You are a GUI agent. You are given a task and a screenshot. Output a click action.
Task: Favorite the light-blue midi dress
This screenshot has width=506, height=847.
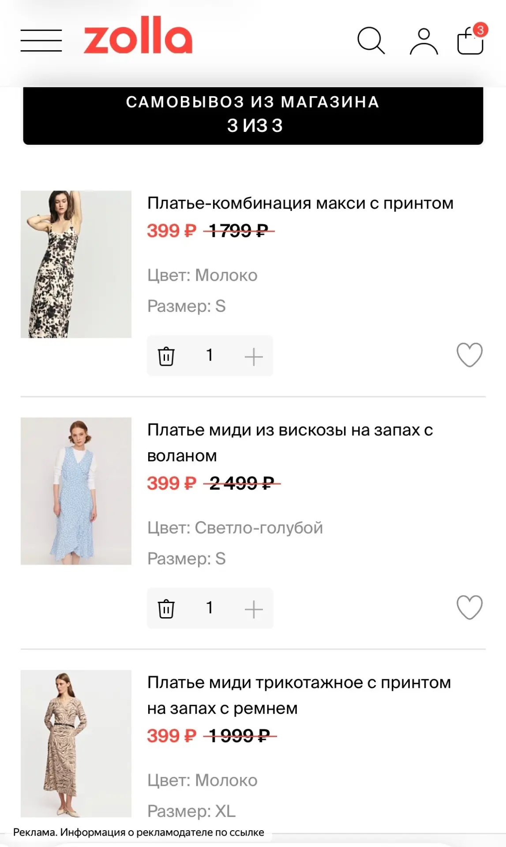469,607
